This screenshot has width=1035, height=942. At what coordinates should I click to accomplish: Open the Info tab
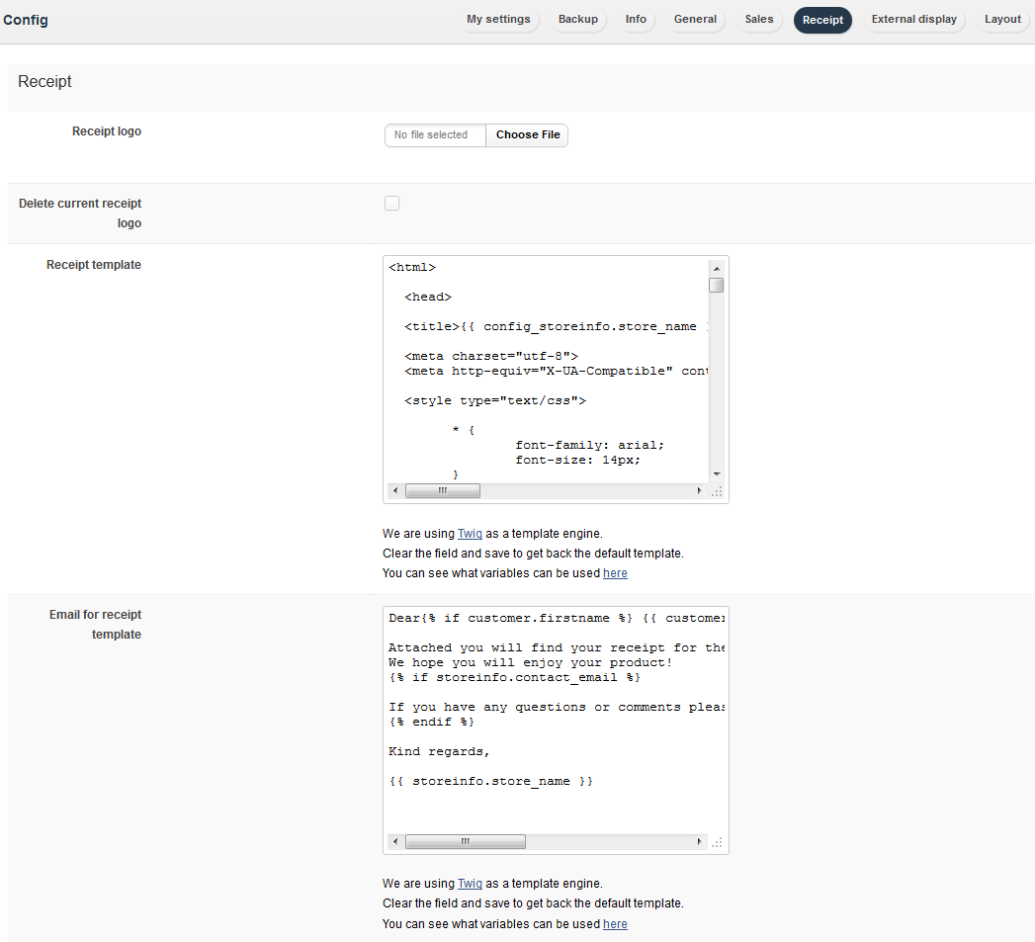point(636,20)
